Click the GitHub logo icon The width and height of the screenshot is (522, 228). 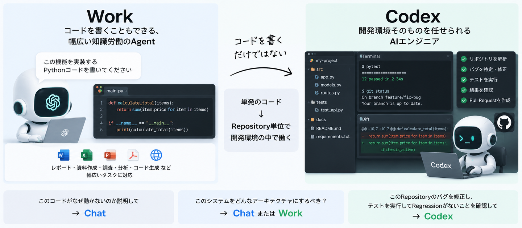coord(504,122)
